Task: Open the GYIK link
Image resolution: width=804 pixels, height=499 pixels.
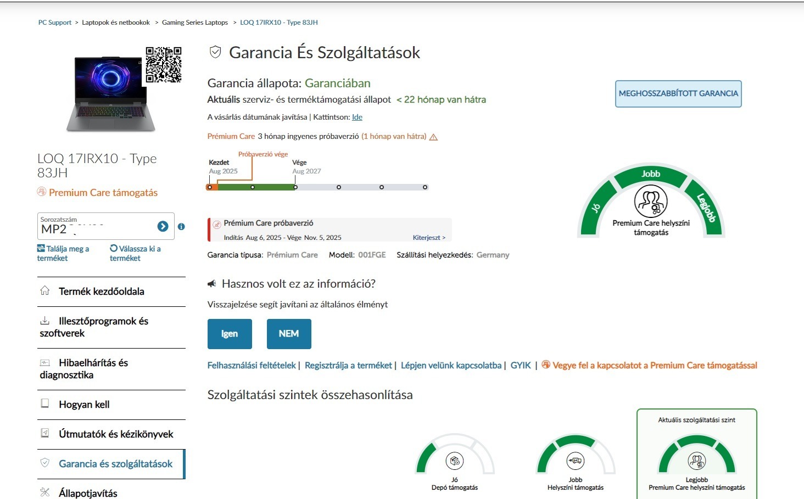Action: pos(521,366)
